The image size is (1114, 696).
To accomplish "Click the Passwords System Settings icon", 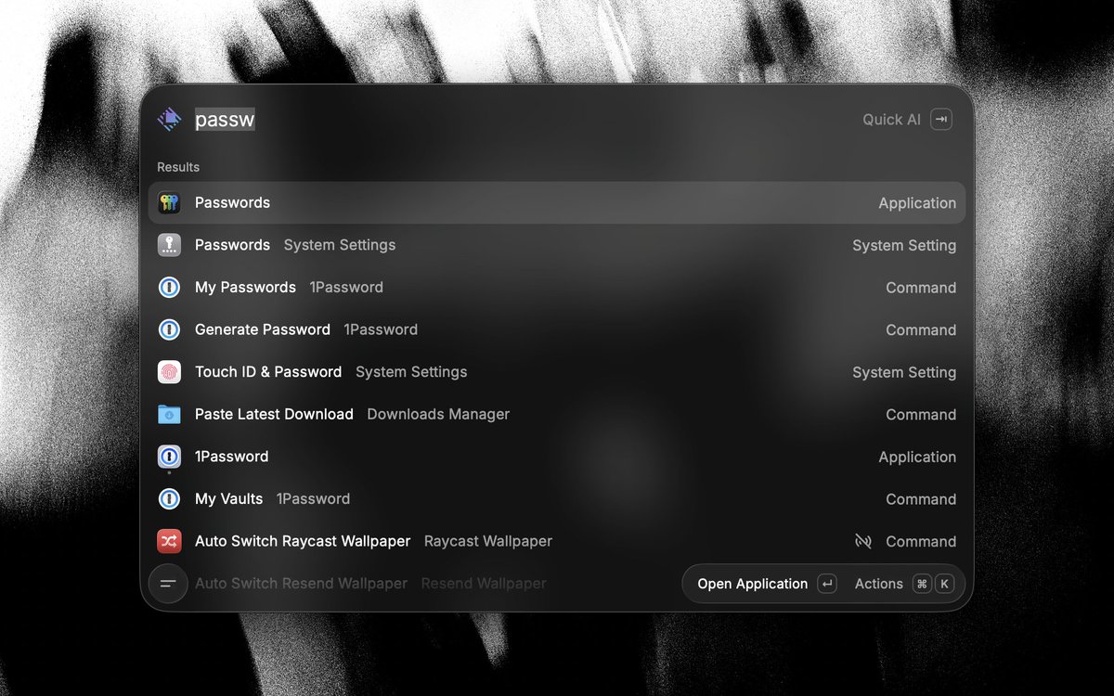I will pos(169,245).
